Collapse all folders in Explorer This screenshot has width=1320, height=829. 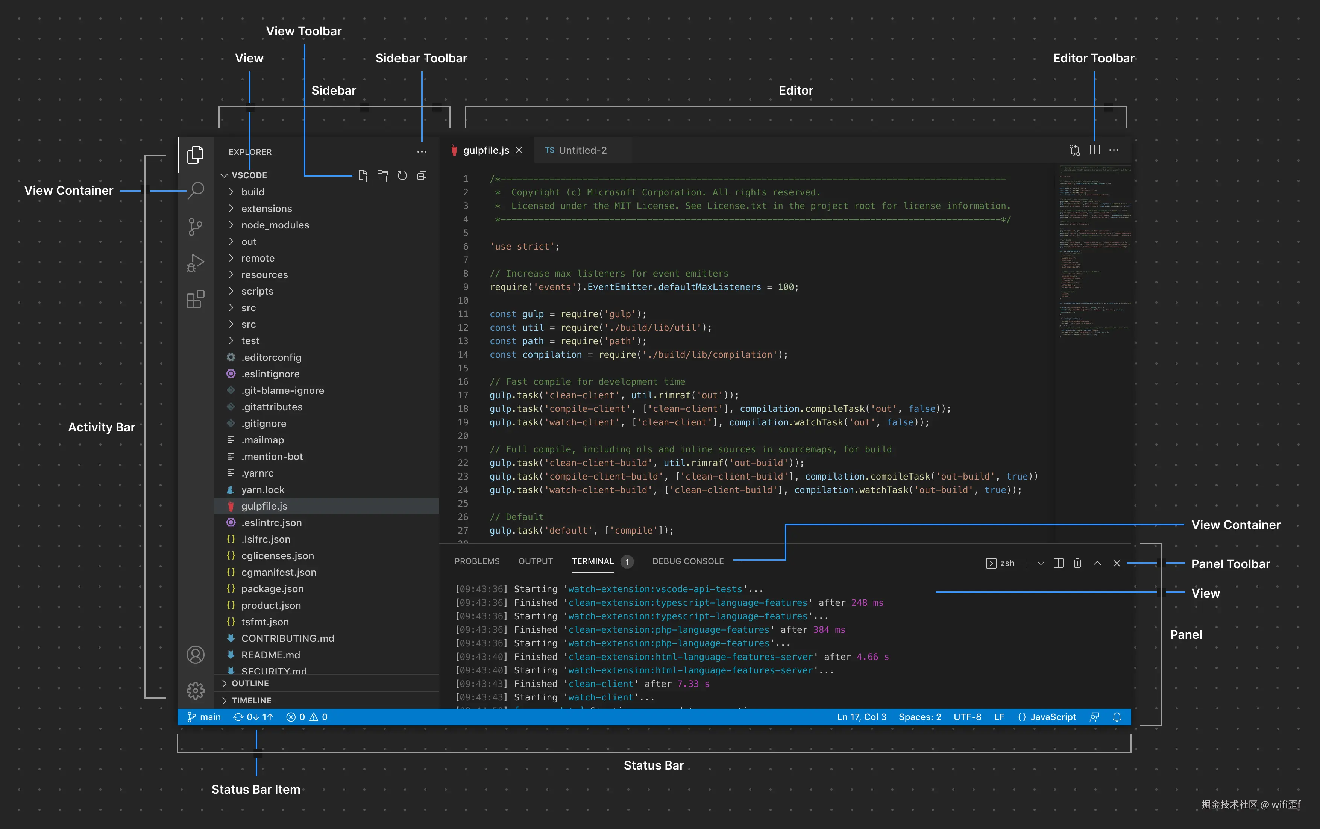(422, 175)
